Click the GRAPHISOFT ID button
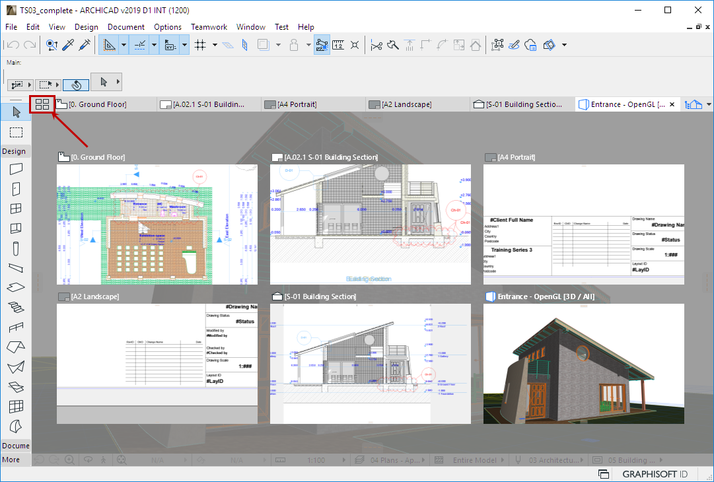Image resolution: width=714 pixels, height=482 pixels. point(654,474)
